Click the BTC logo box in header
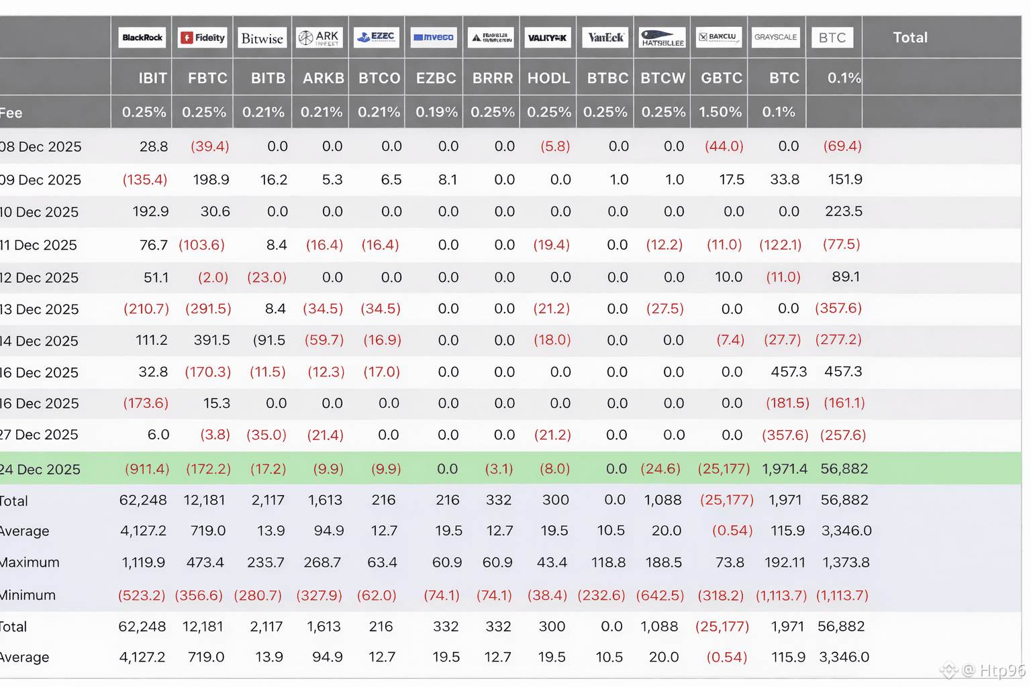 pyautogui.click(x=832, y=38)
